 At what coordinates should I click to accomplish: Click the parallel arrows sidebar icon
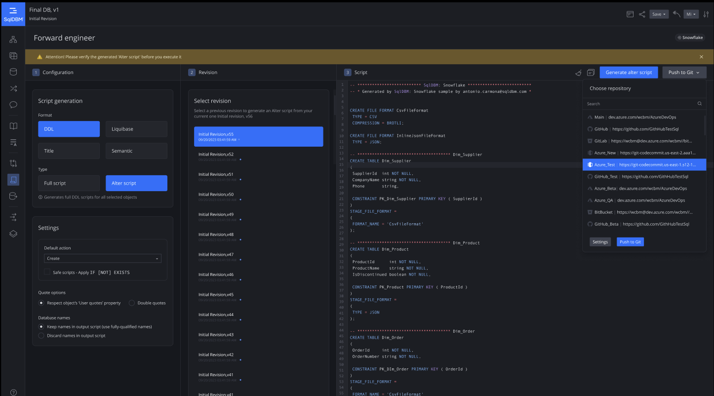13,217
